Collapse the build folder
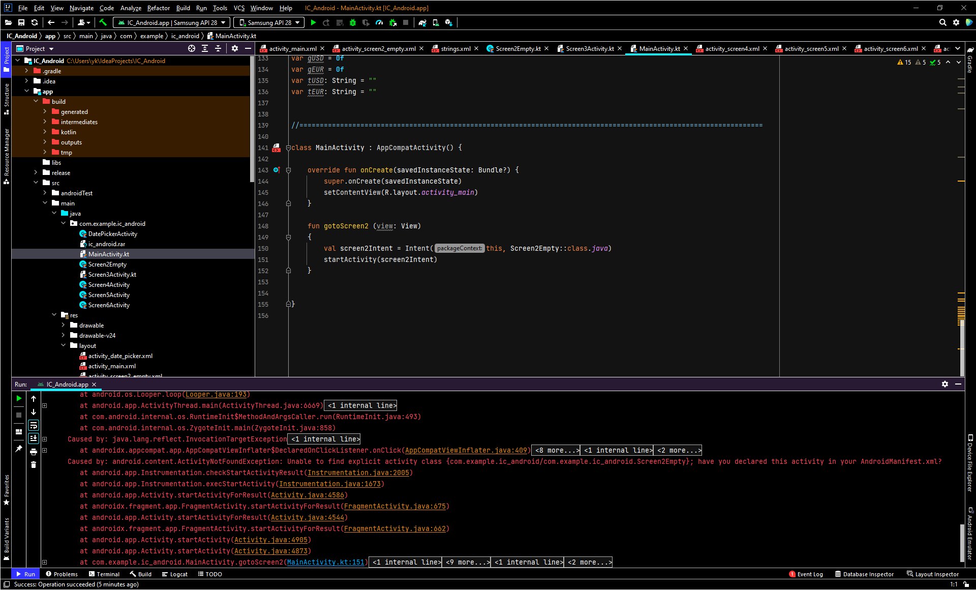 [36, 101]
